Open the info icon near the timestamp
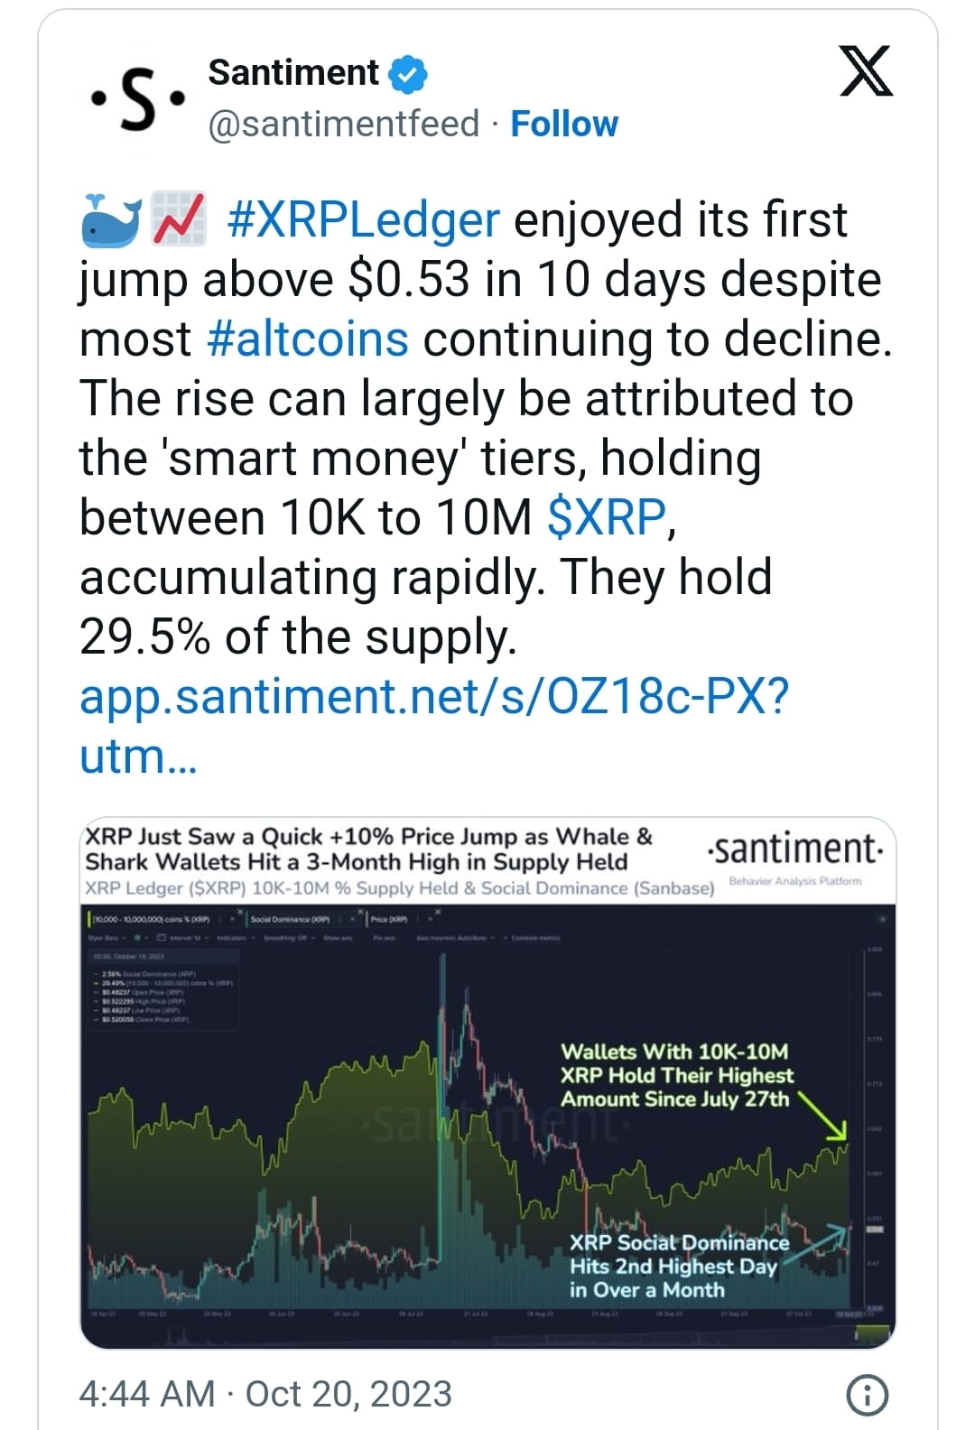 (x=868, y=1394)
